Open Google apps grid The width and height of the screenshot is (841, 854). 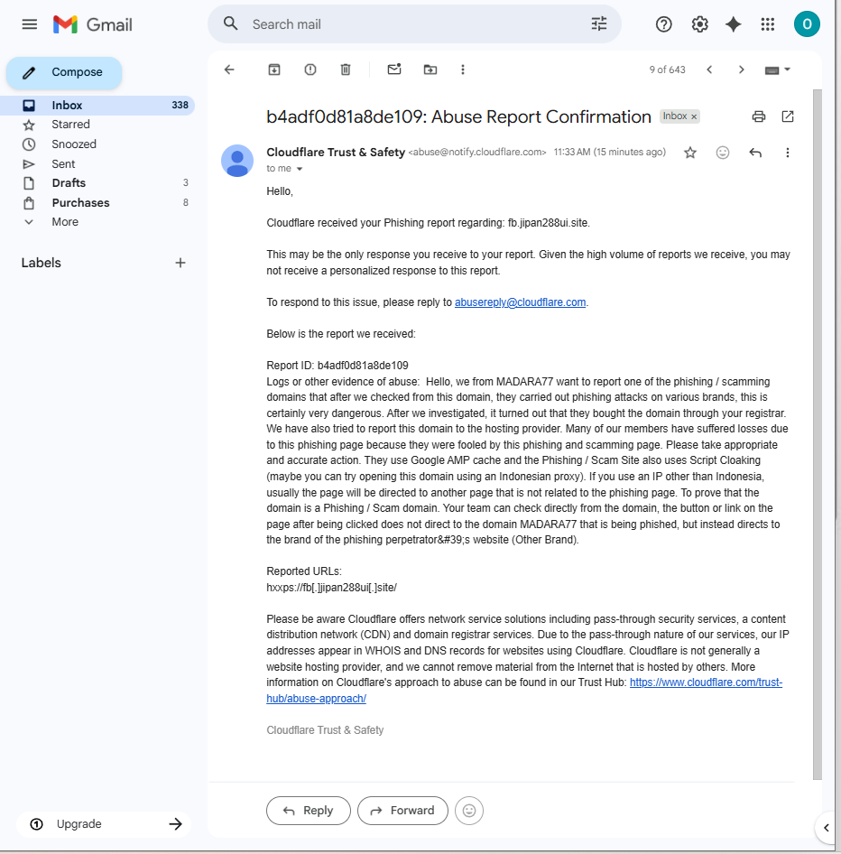pyautogui.click(x=768, y=24)
